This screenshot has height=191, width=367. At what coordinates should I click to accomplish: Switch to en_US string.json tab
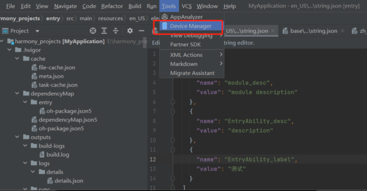246,31
